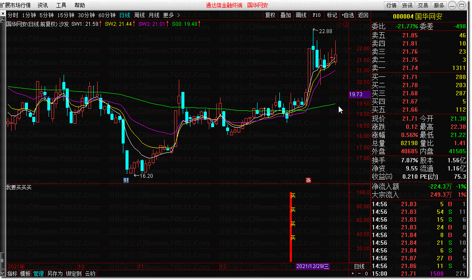Click the 标记 mark button
The image size is (472, 280).
click(x=332, y=15)
